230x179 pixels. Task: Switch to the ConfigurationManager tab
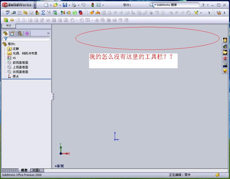tap(20, 33)
